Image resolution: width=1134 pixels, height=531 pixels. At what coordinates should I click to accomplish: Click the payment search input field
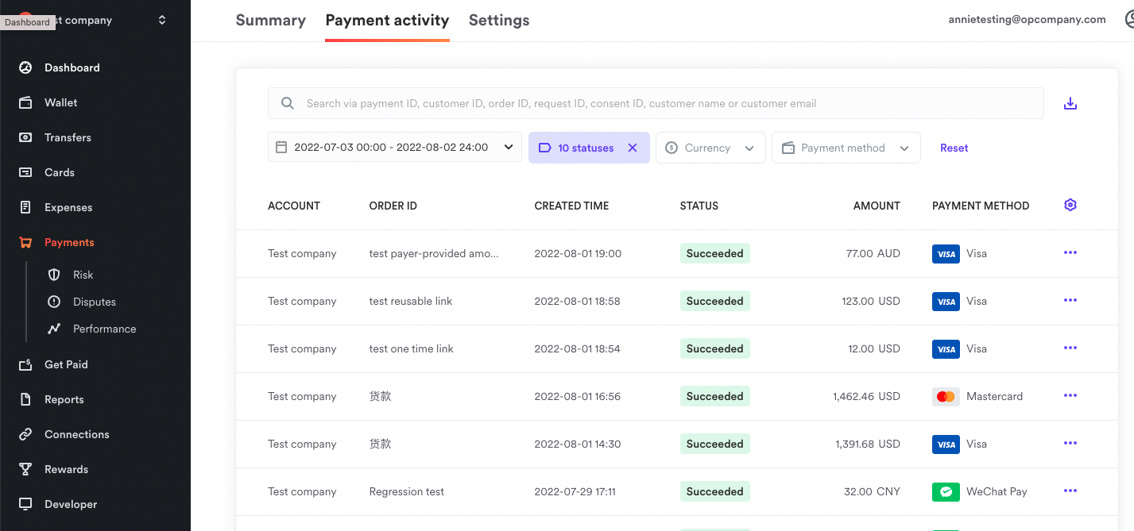[x=655, y=103]
